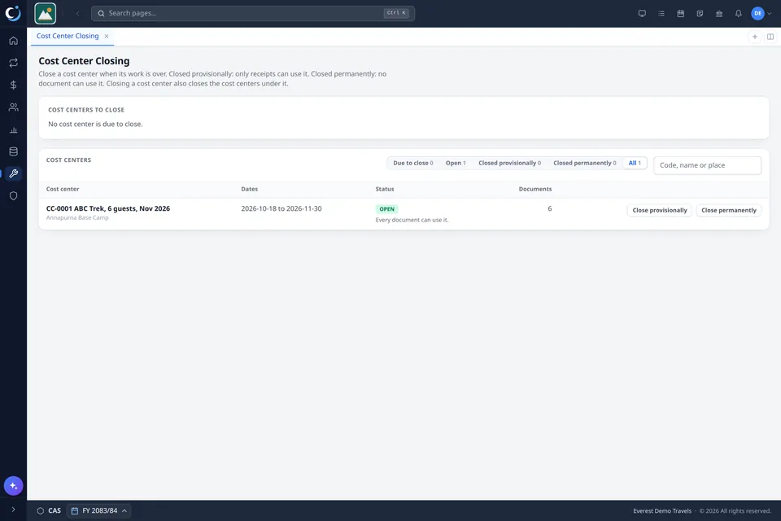Focus the Search pages field
781x521 pixels.
pyautogui.click(x=253, y=14)
